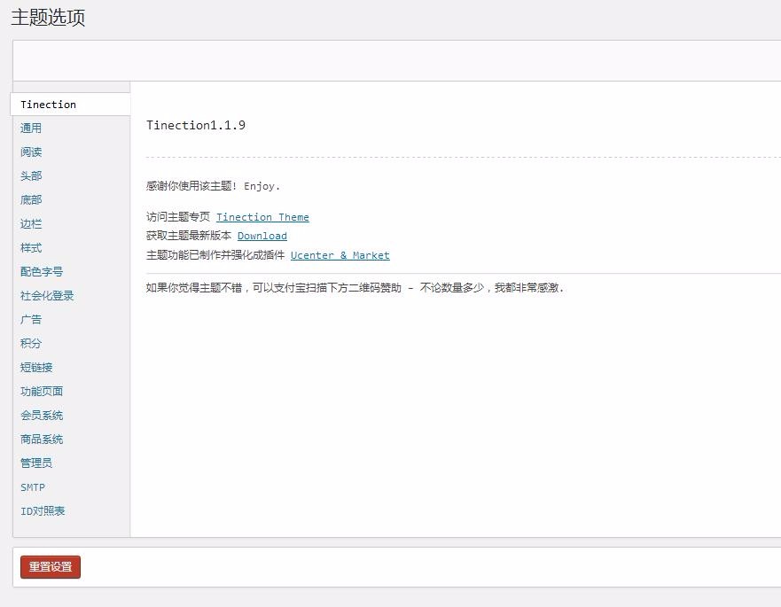Image resolution: width=781 pixels, height=607 pixels.
Task: Open the 配色字号 options
Action: pyautogui.click(x=41, y=271)
